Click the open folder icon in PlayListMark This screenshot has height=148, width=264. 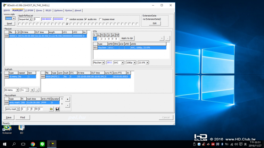[x=51, y=109]
